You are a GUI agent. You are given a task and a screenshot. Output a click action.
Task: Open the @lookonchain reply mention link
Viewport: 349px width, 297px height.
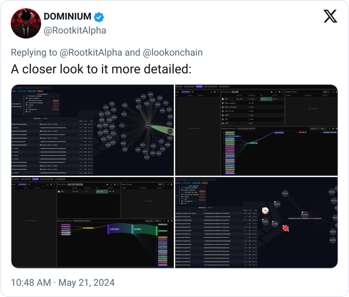pyautogui.click(x=173, y=53)
